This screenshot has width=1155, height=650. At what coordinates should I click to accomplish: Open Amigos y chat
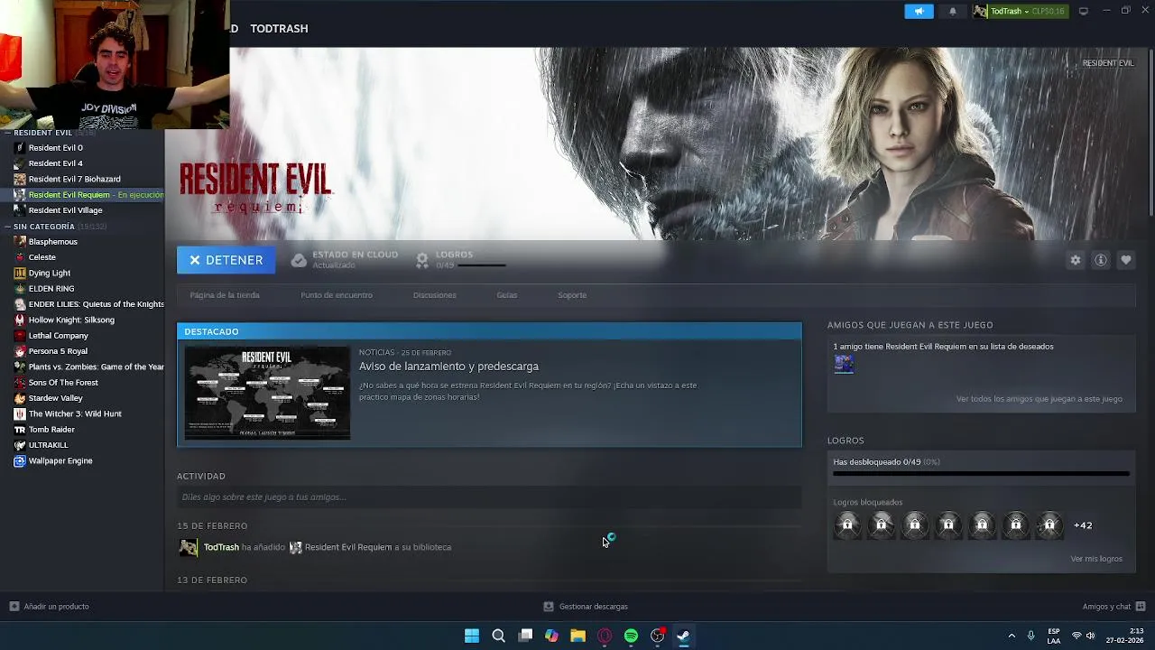pos(1114,607)
